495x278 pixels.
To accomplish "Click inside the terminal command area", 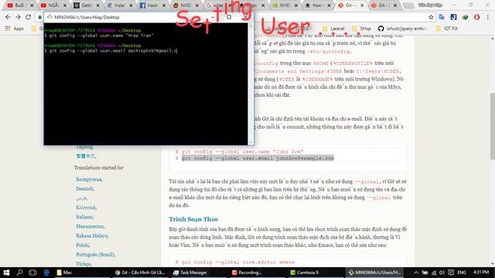I will (146, 84).
